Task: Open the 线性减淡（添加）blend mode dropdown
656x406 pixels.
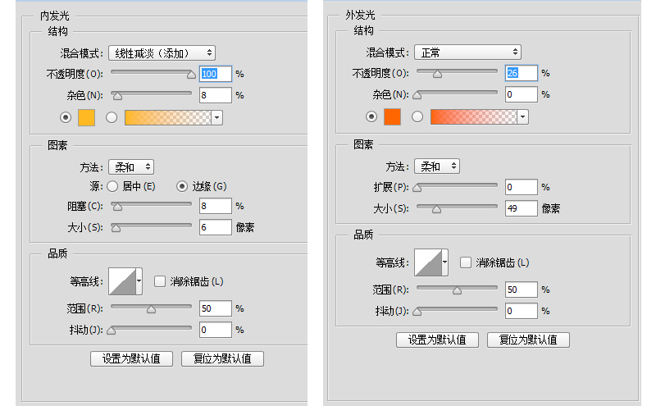Action: click(162, 53)
